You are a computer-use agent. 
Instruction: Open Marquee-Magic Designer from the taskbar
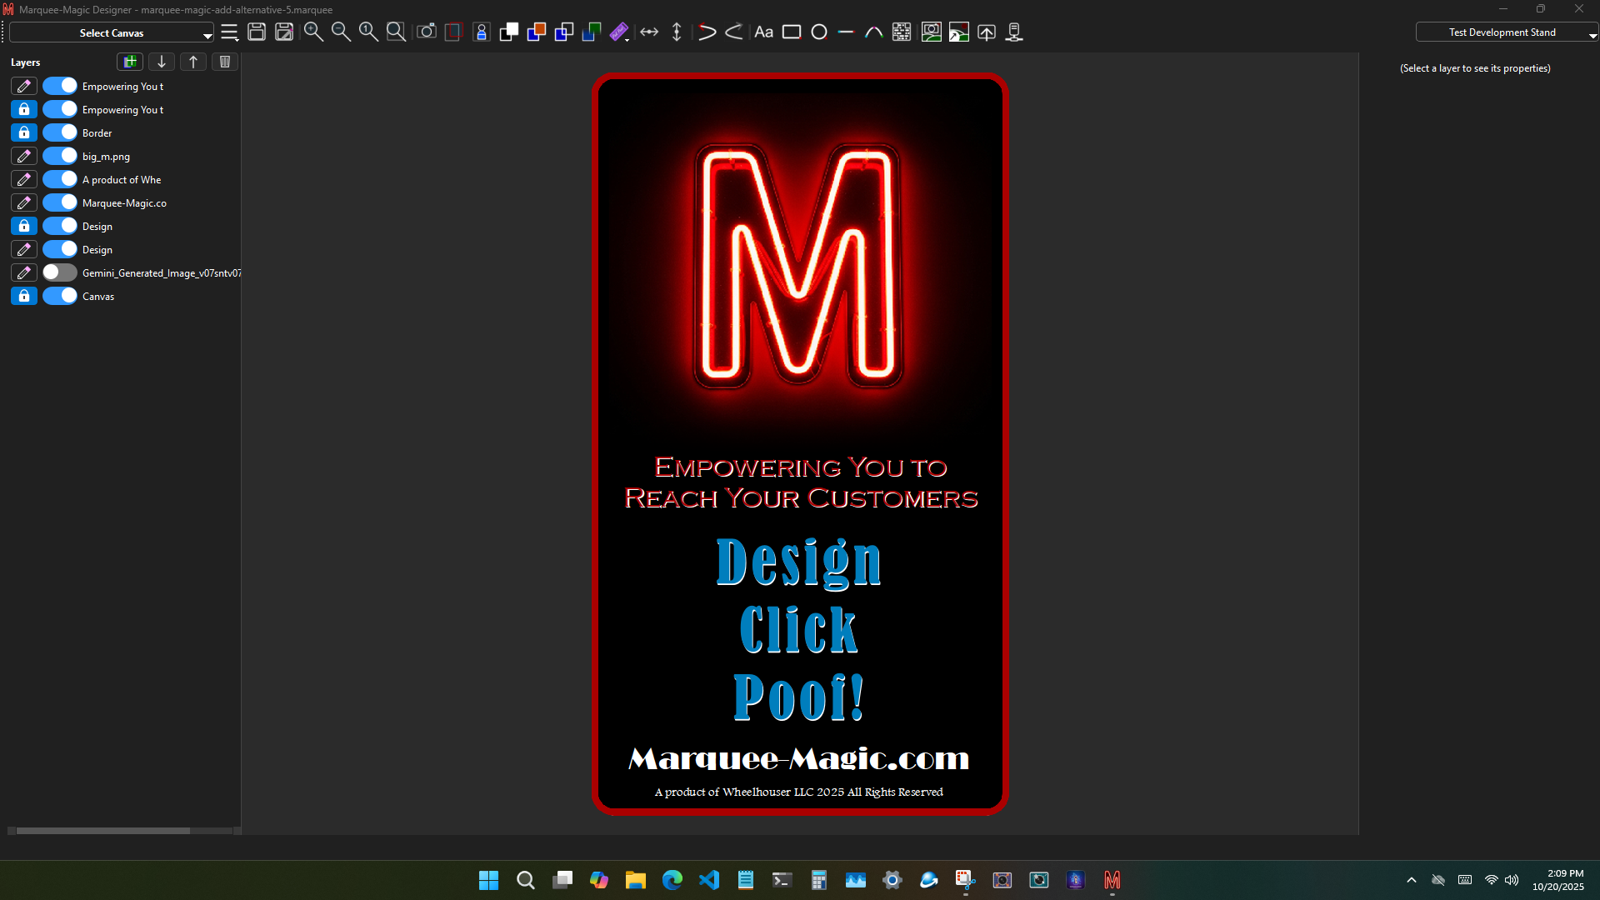pyautogui.click(x=1112, y=880)
